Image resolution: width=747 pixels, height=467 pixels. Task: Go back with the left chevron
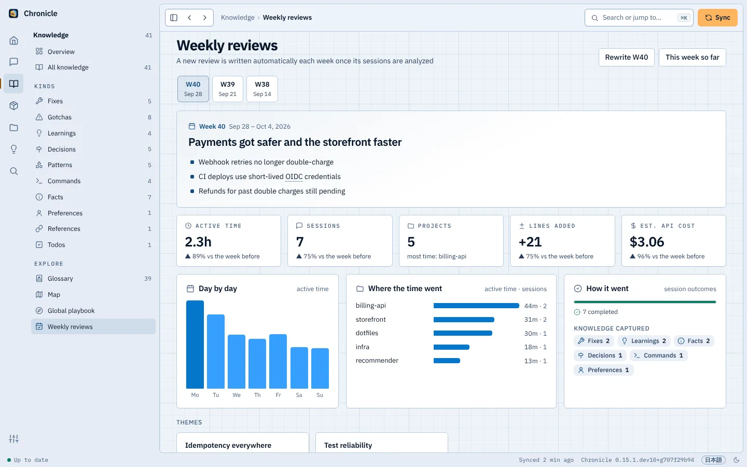[189, 18]
